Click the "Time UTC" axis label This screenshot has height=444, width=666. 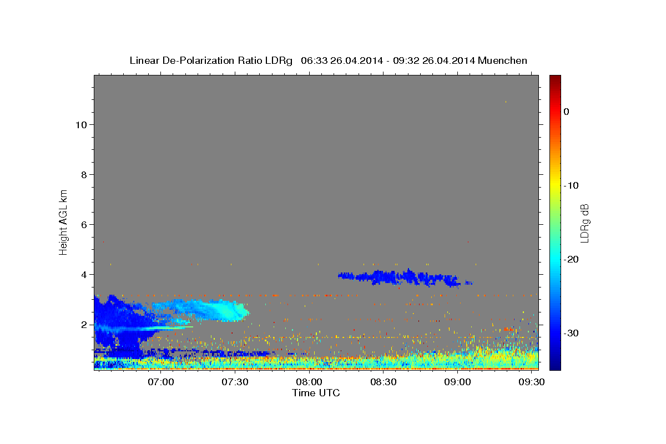click(316, 393)
